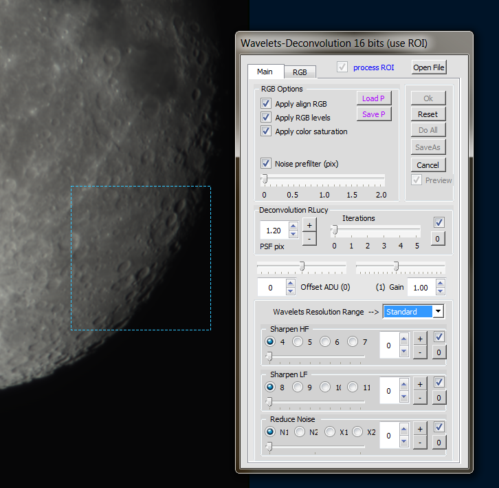
Task: Click the Do All button
Action: click(428, 130)
